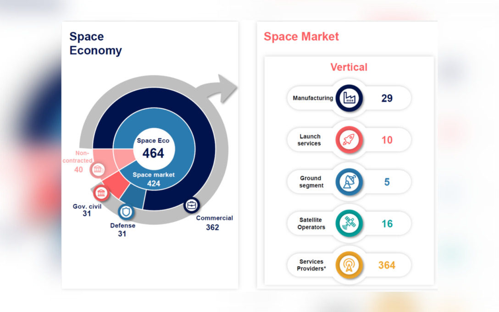
Task: Select the Space Market heading
Action: (x=301, y=37)
